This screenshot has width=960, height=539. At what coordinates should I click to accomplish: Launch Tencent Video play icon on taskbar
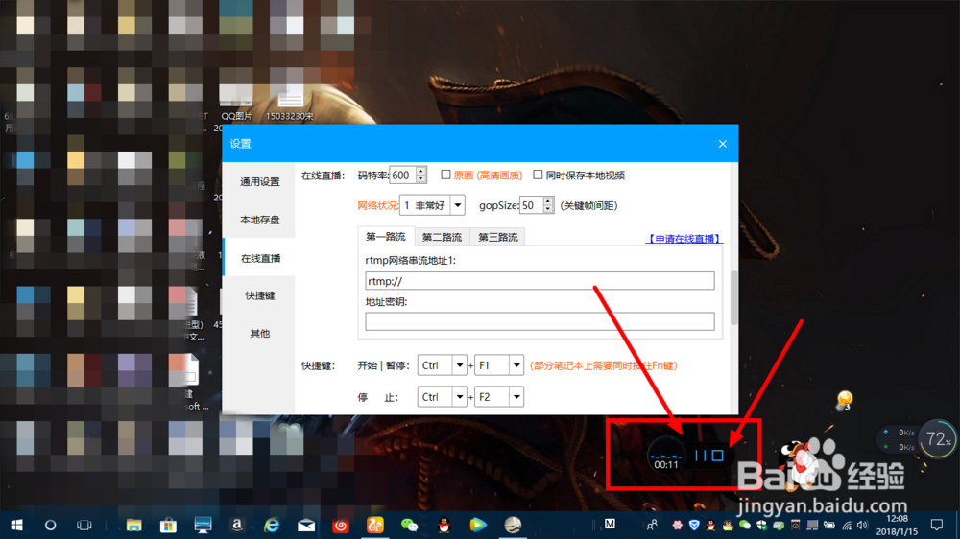click(x=478, y=525)
